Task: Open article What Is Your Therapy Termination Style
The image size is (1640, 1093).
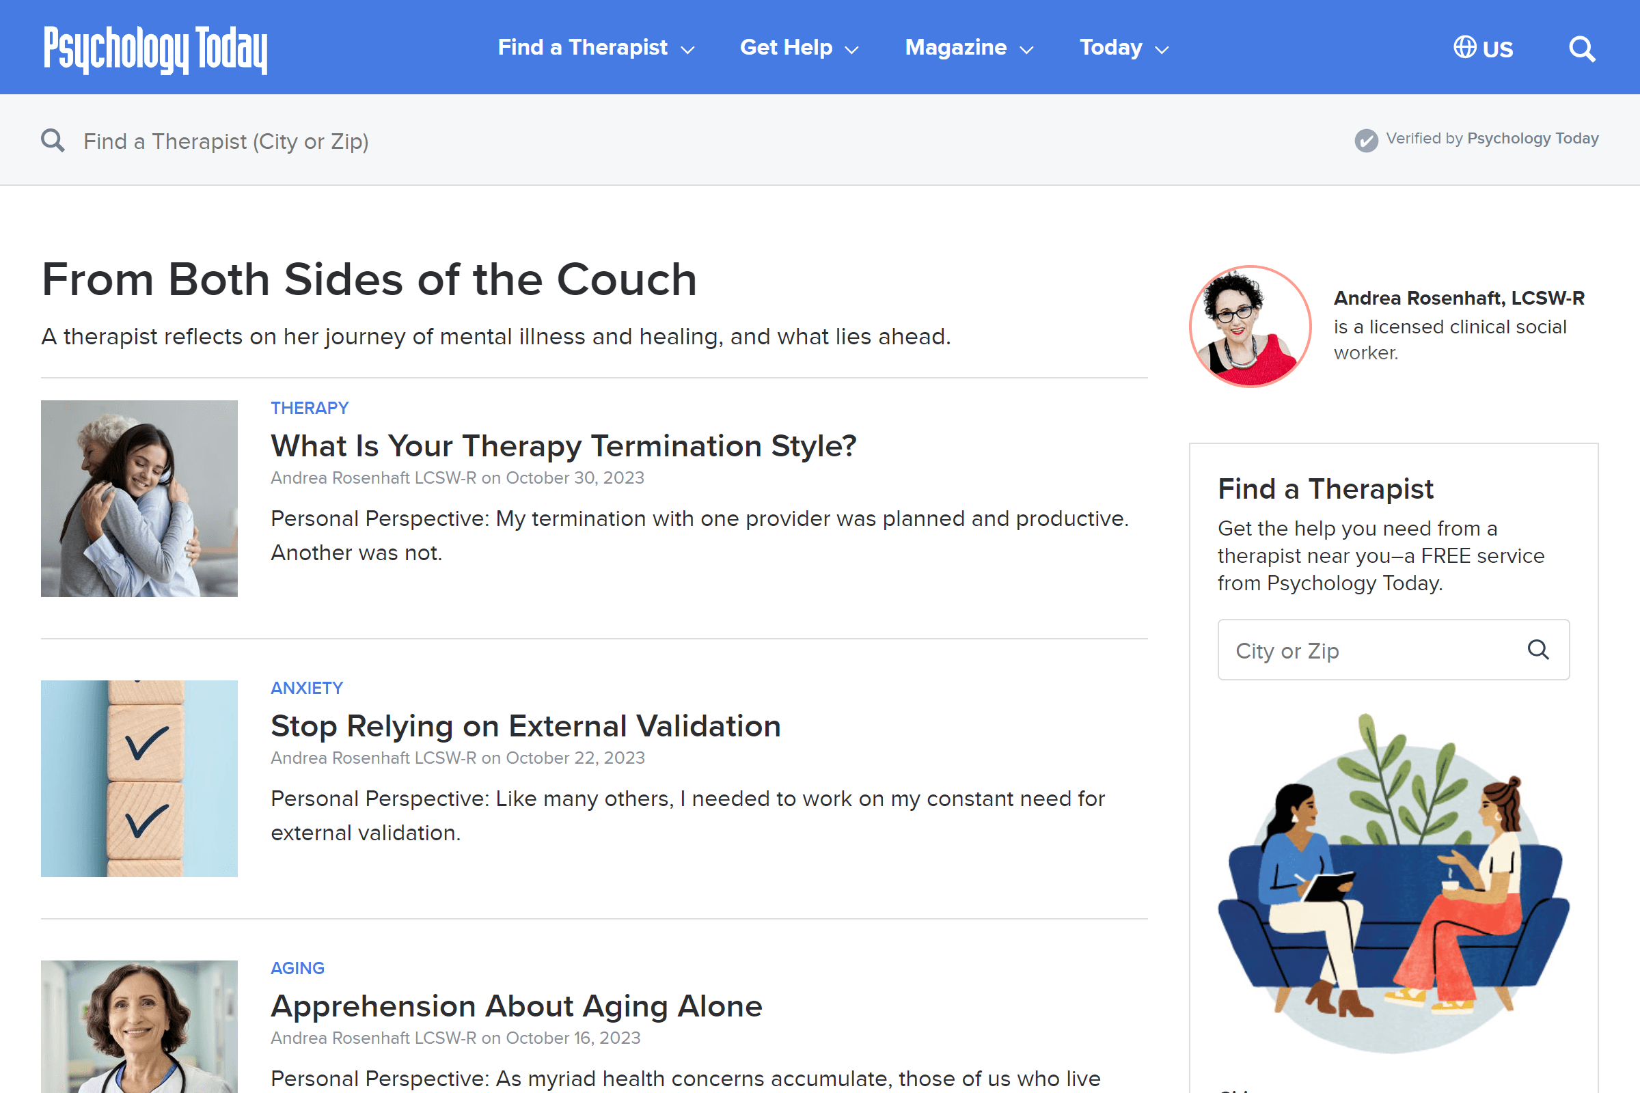Action: (x=563, y=446)
